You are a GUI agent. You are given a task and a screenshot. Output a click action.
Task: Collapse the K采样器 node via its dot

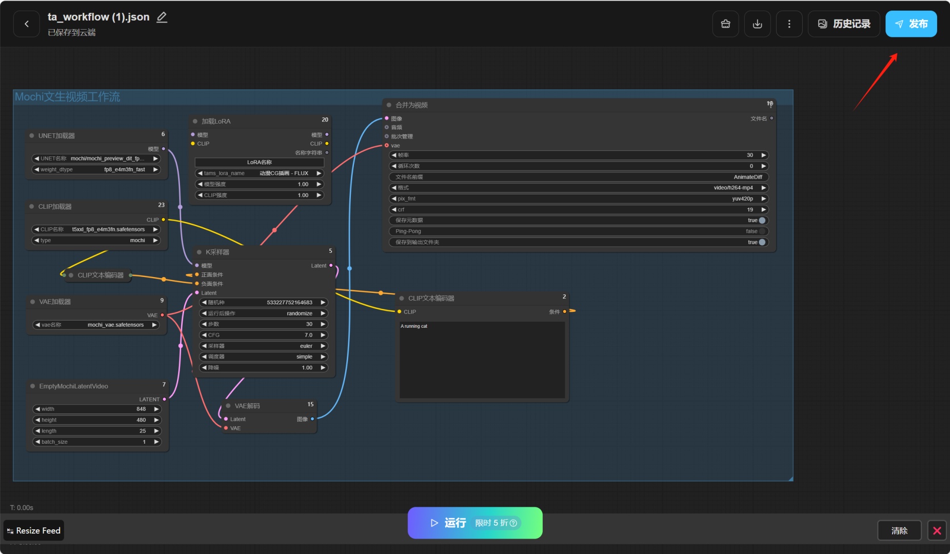click(199, 252)
